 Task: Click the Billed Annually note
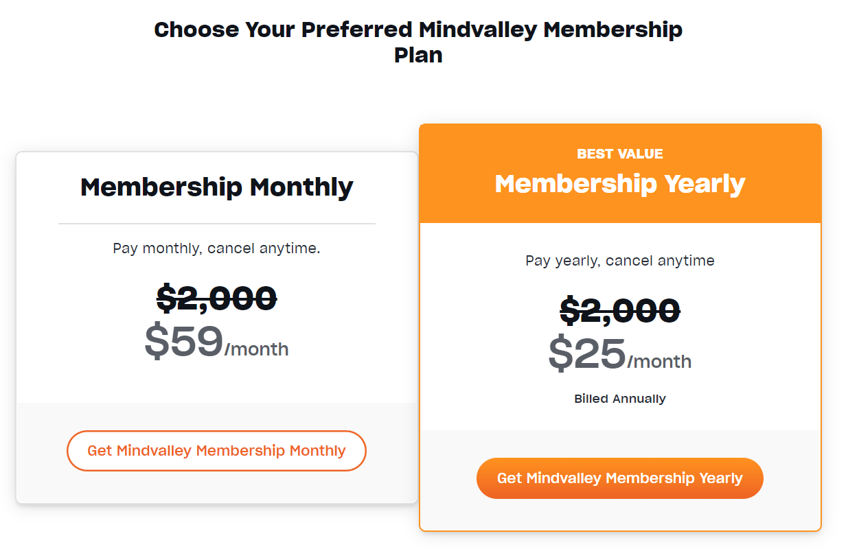(x=619, y=399)
